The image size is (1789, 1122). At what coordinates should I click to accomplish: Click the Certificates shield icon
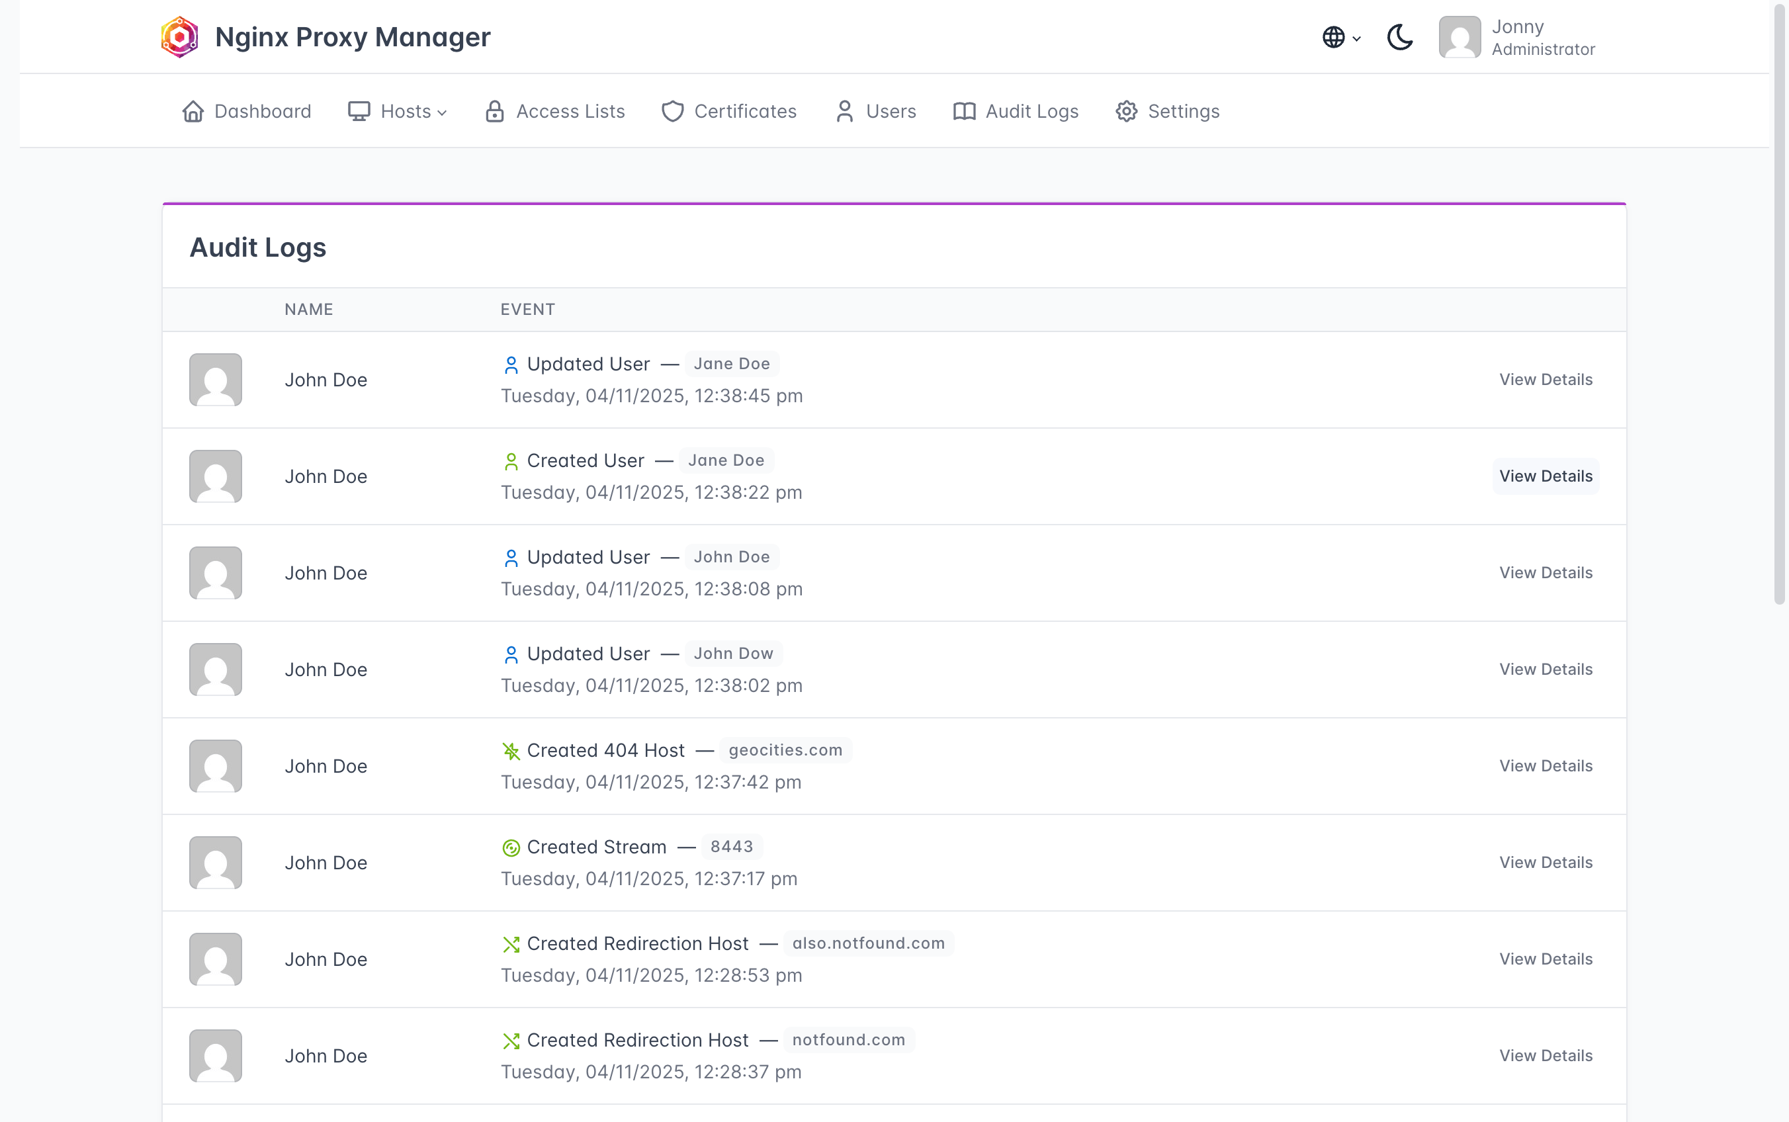[672, 111]
